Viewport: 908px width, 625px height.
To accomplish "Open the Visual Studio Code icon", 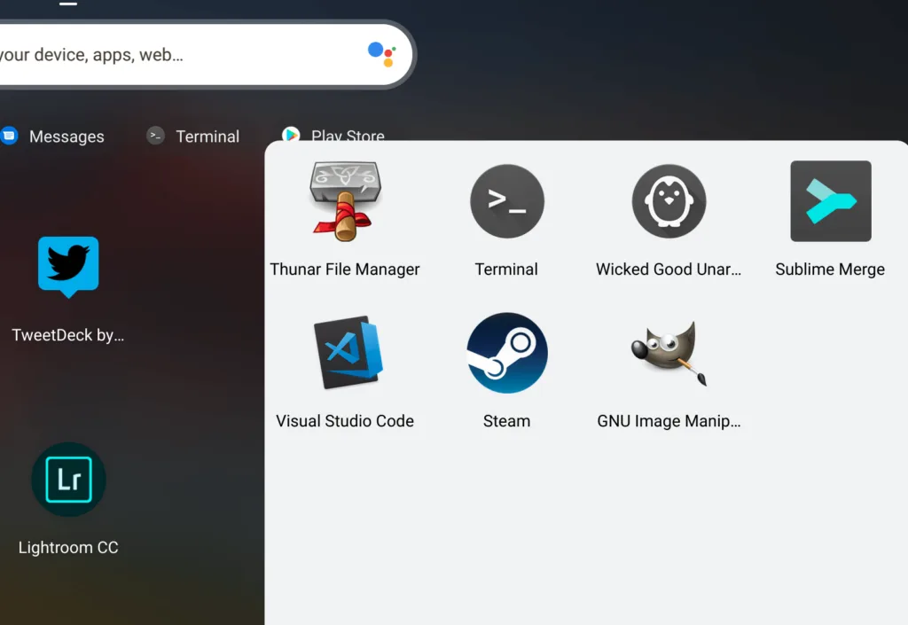I will [x=345, y=352].
